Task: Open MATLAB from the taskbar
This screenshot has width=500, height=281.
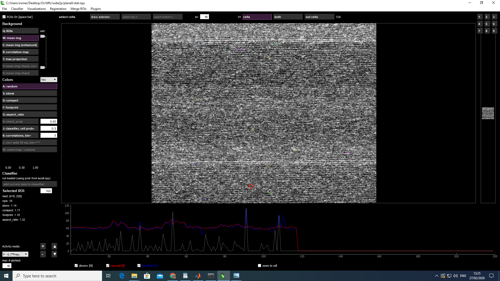Action: [x=198, y=276]
